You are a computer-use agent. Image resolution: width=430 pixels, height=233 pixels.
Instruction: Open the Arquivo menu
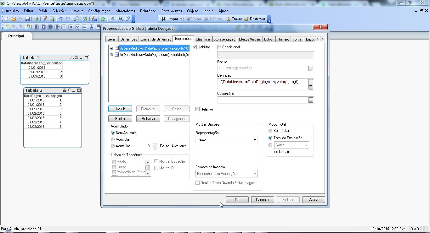pyautogui.click(x=12, y=11)
